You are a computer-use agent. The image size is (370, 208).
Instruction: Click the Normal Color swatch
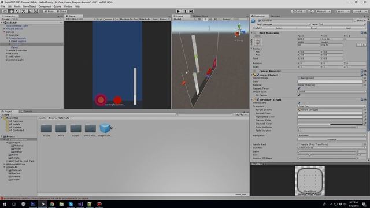pos(330,113)
